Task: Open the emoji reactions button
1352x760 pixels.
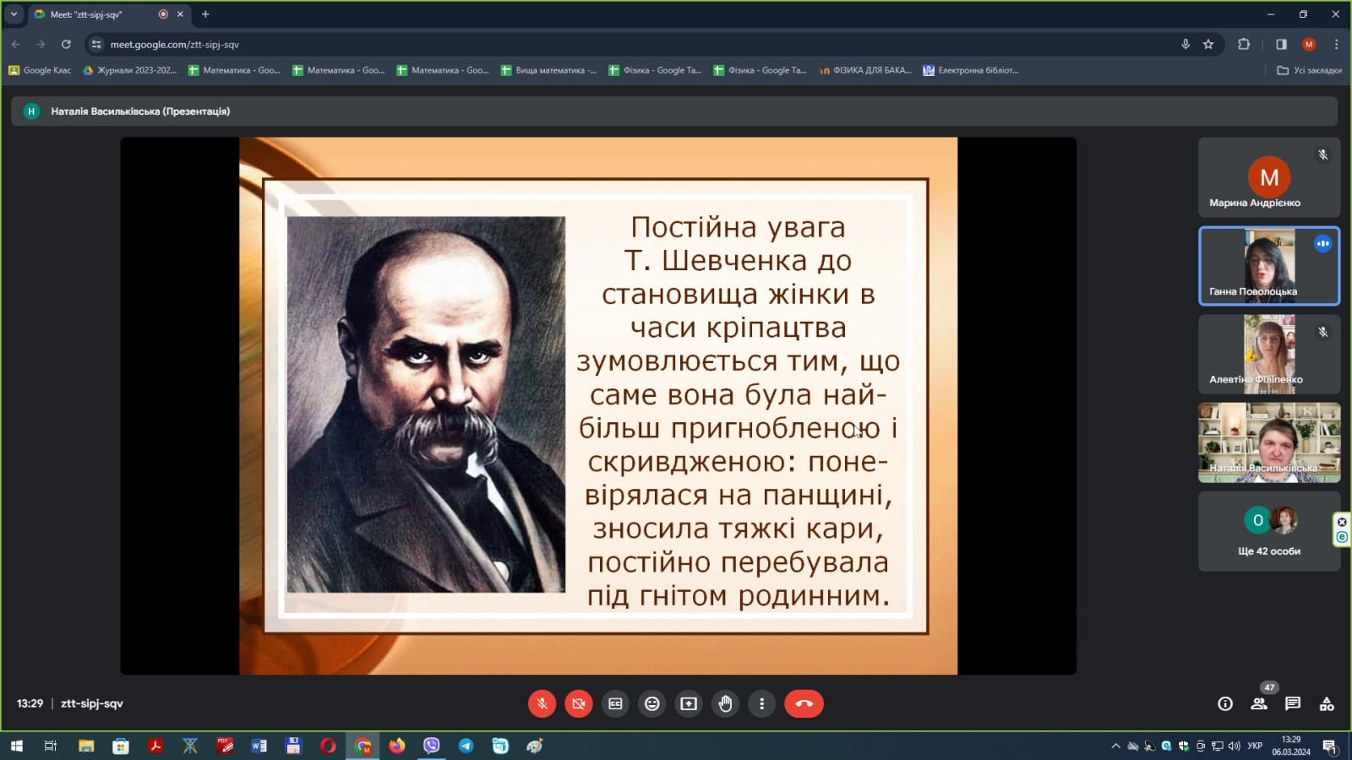Action: point(652,703)
